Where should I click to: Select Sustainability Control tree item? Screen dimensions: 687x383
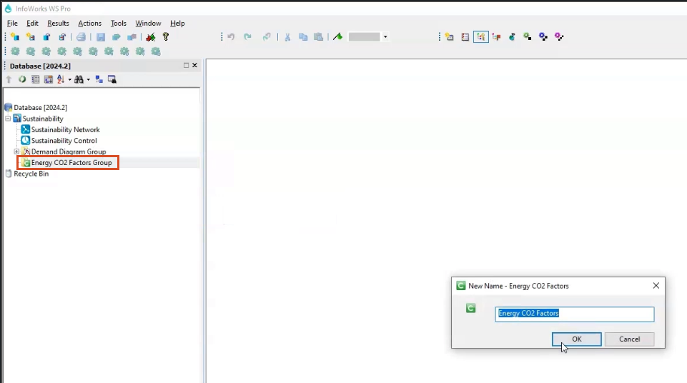pos(64,141)
